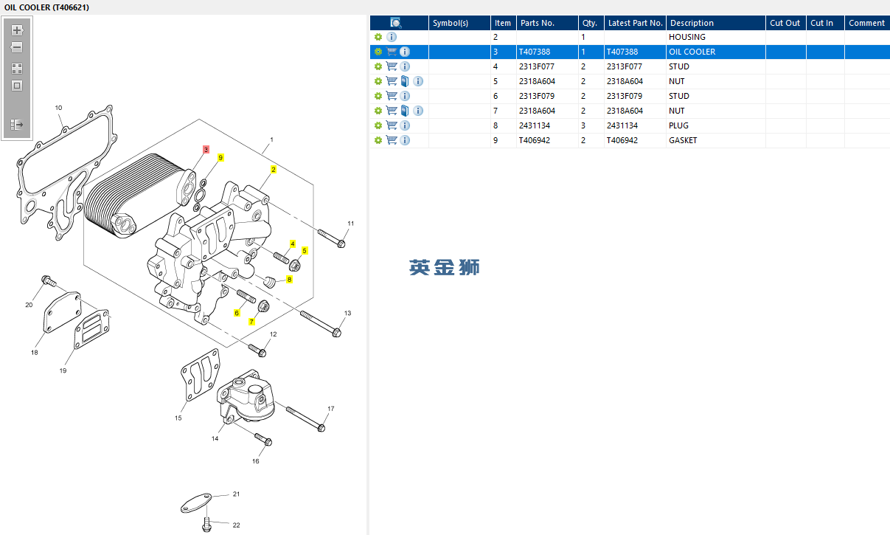Click the GASKET description cell
890x535 pixels.
click(x=716, y=140)
